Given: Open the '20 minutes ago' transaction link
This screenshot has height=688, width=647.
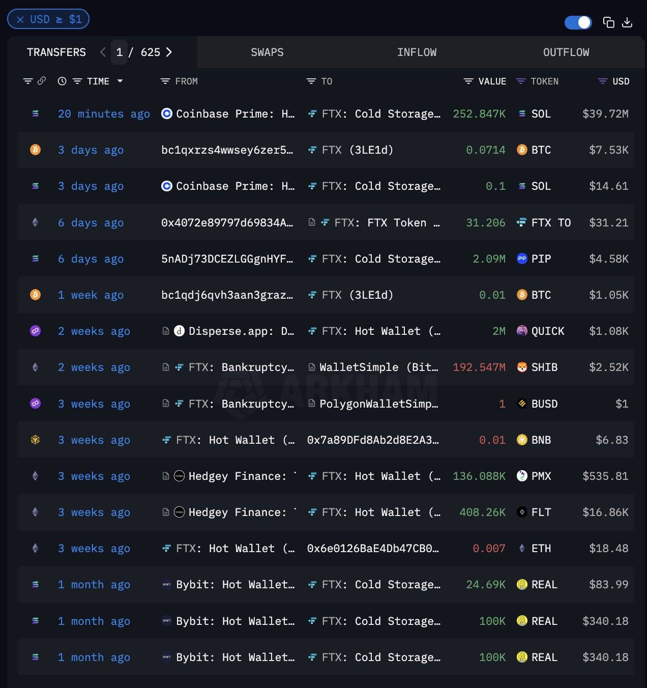Looking at the screenshot, I should [104, 114].
